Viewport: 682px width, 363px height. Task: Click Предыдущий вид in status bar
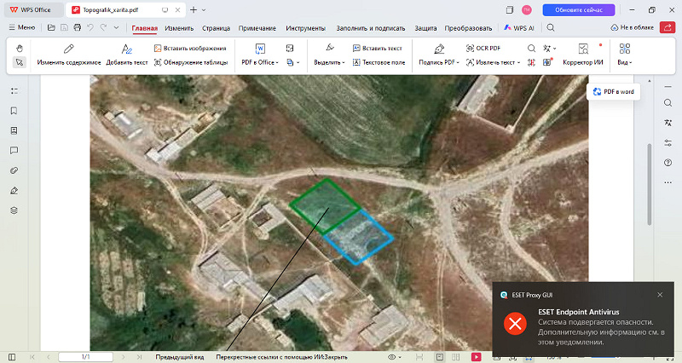click(x=180, y=357)
